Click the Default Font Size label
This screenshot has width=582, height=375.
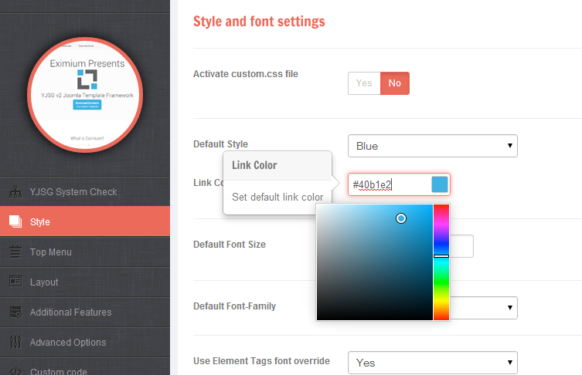click(x=230, y=244)
